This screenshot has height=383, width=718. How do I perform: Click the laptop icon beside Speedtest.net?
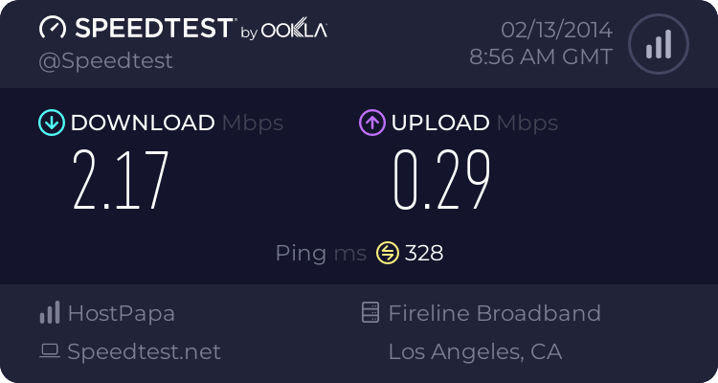(50, 351)
